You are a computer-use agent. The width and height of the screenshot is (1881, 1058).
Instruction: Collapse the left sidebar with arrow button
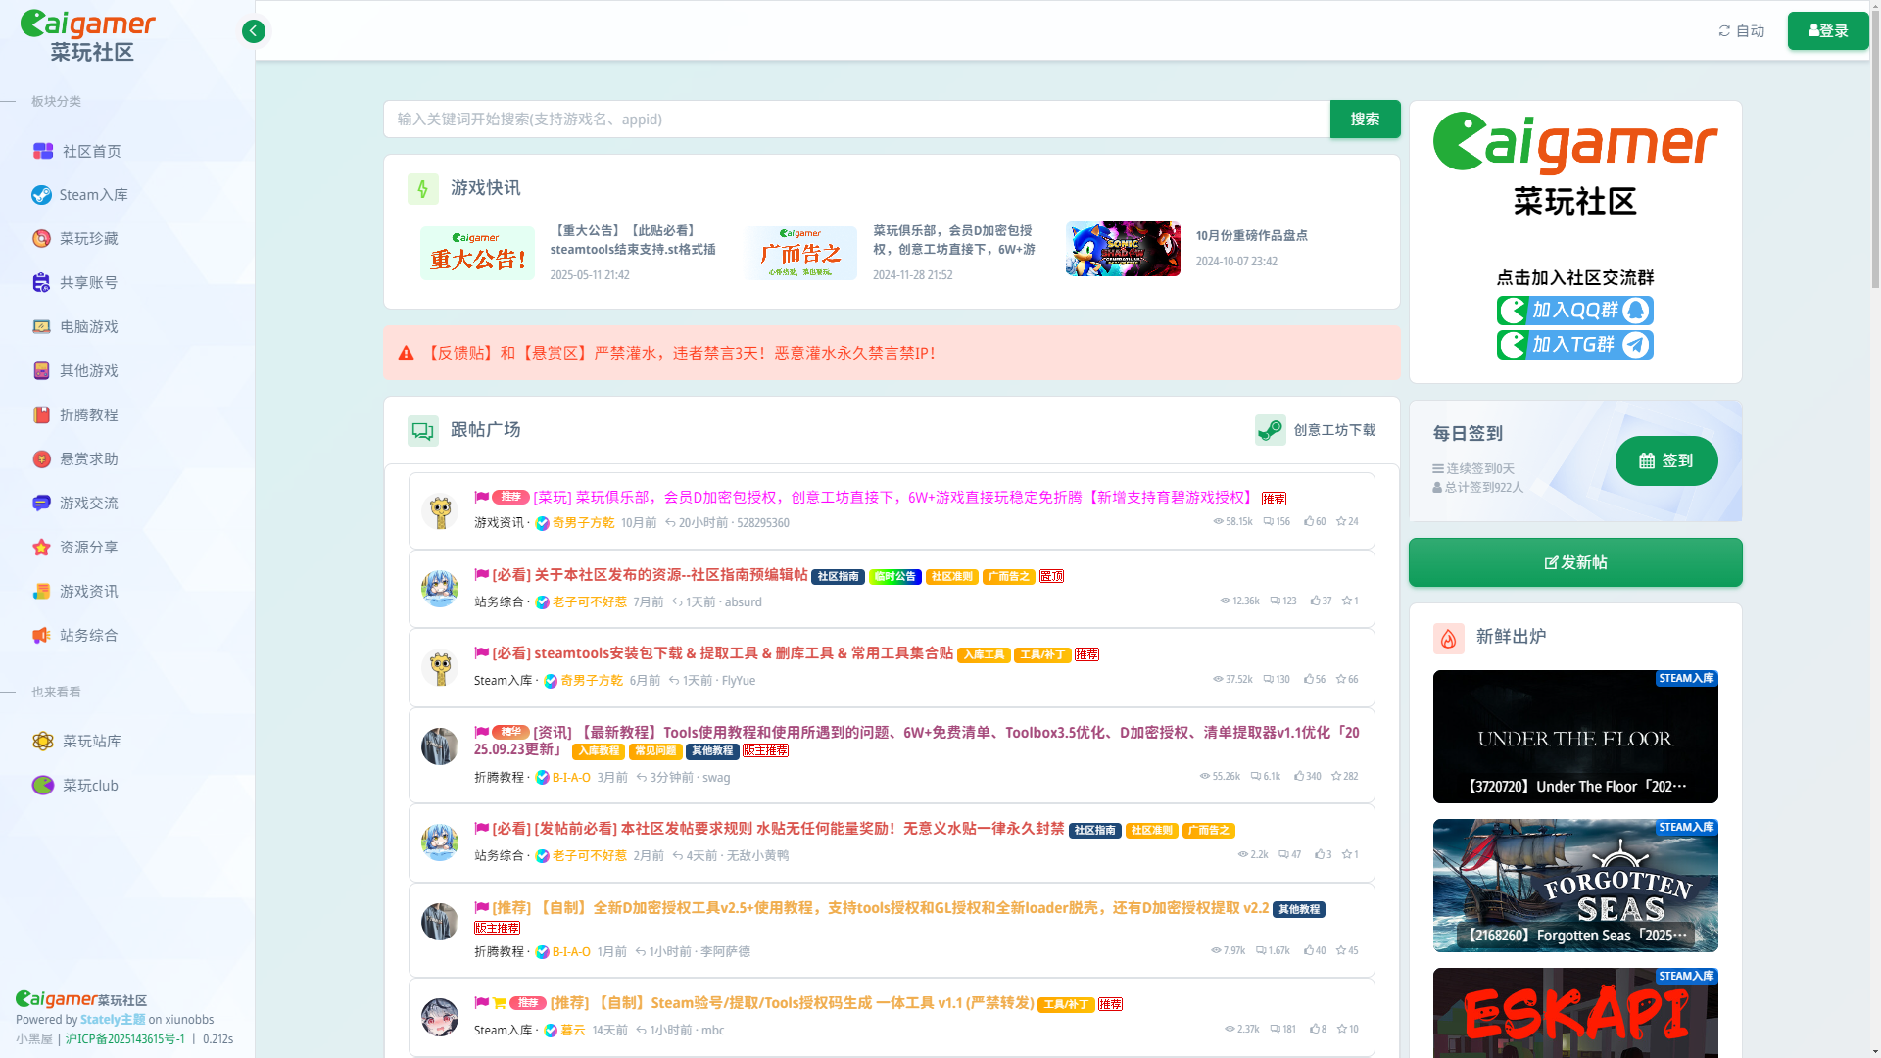pos(254,31)
